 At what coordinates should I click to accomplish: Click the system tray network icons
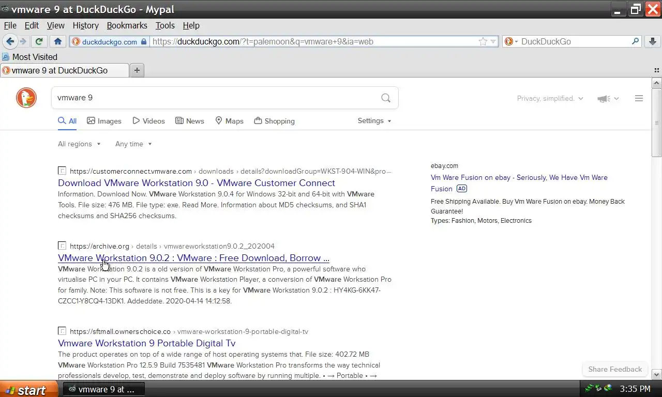point(598,388)
